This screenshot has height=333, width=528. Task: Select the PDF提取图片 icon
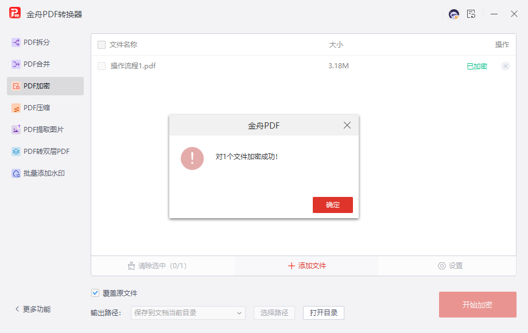point(16,130)
